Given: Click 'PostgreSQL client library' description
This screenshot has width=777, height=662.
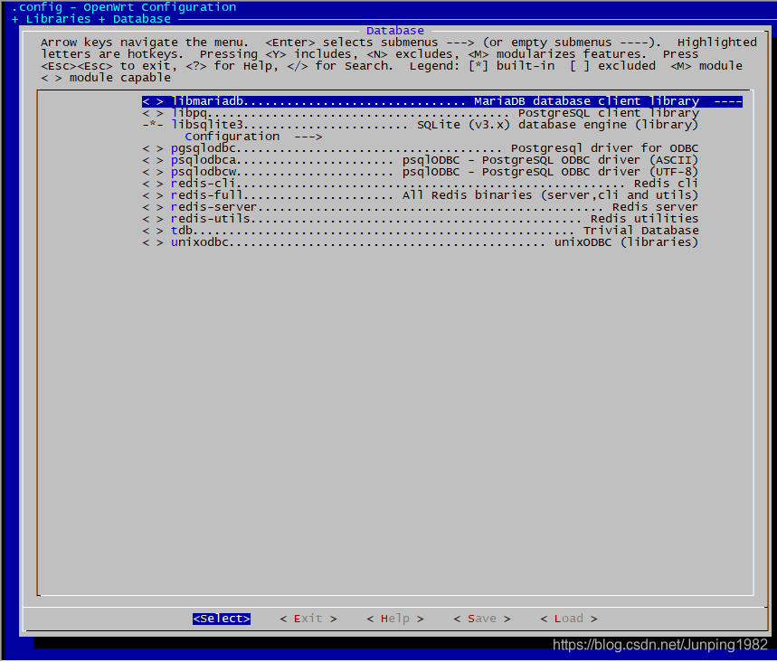Looking at the screenshot, I should pyautogui.click(x=609, y=113).
